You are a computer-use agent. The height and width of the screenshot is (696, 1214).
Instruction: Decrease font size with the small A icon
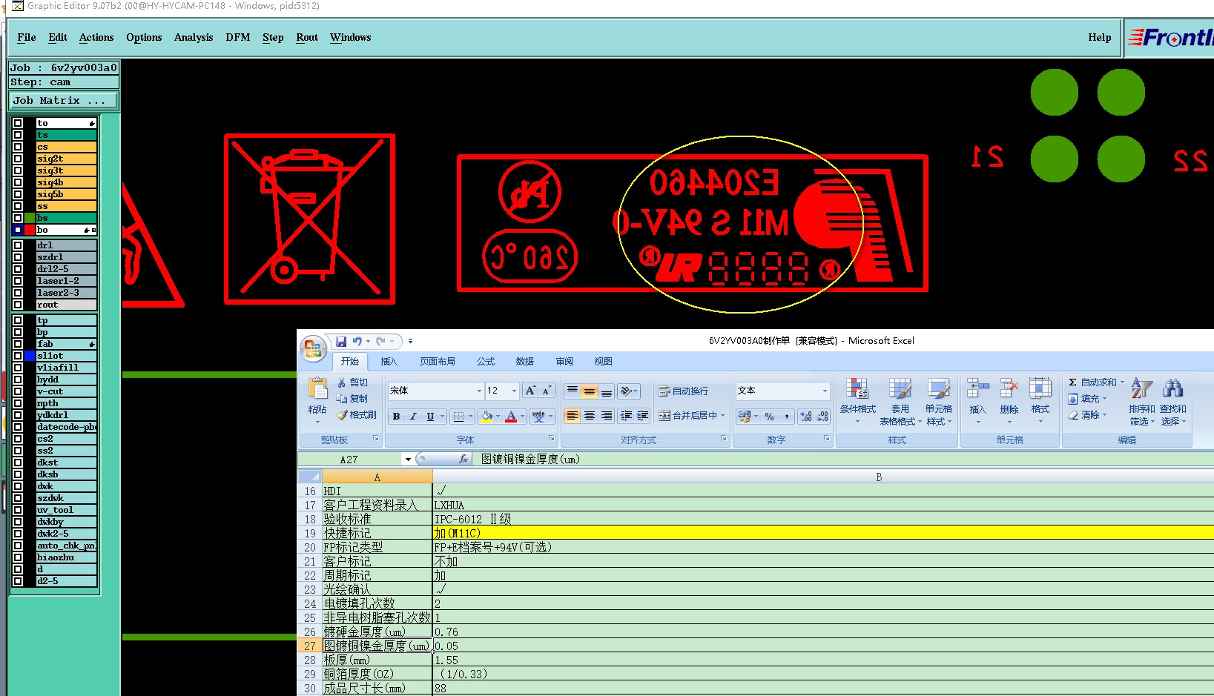click(x=547, y=391)
